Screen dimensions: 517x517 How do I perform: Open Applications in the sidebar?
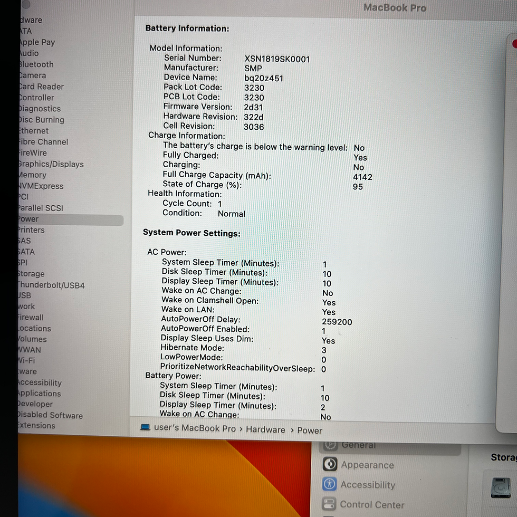[x=39, y=394]
